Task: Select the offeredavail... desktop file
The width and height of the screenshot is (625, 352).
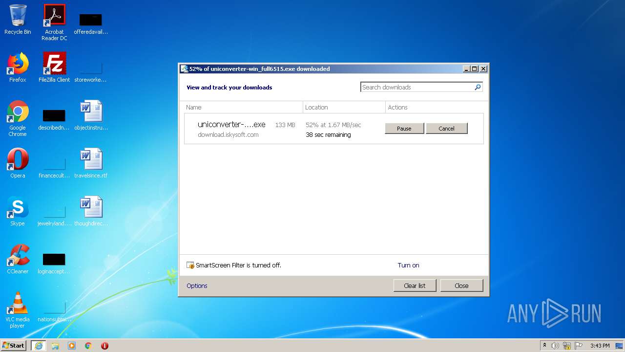Action: (x=91, y=23)
